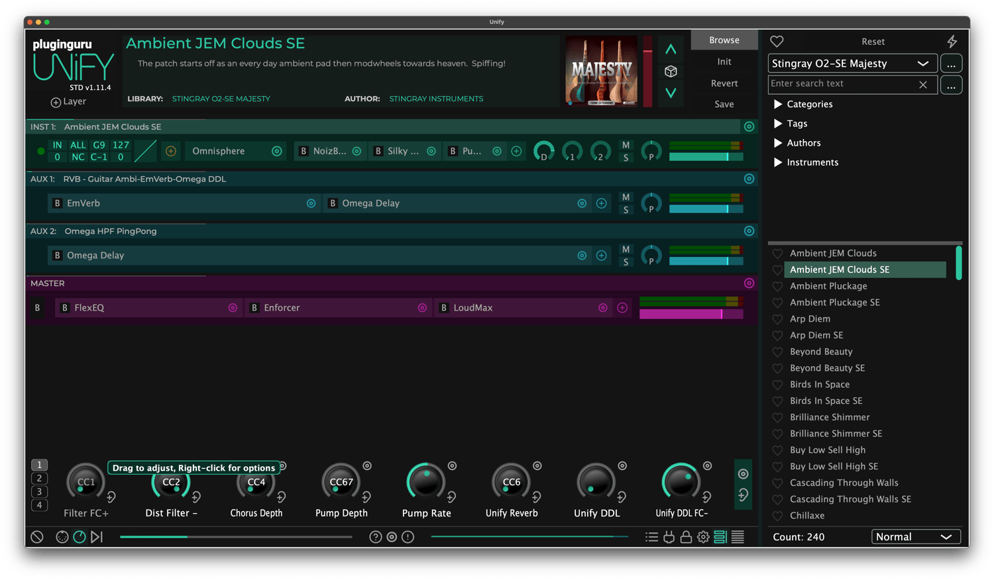Add an audio effect after the Pu... insert

point(516,151)
